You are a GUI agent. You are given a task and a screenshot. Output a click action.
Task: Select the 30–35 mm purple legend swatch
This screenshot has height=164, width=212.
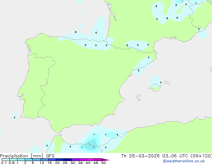(x=75, y=160)
